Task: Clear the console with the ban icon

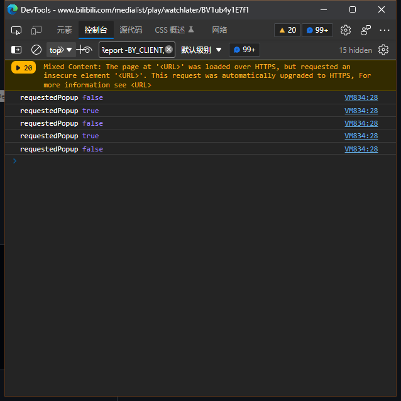Action: (x=36, y=50)
